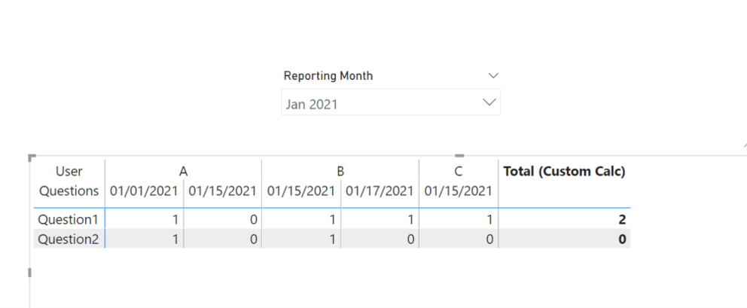The image size is (747, 308).
Task: Select the Question1 row label
Action: pos(69,220)
